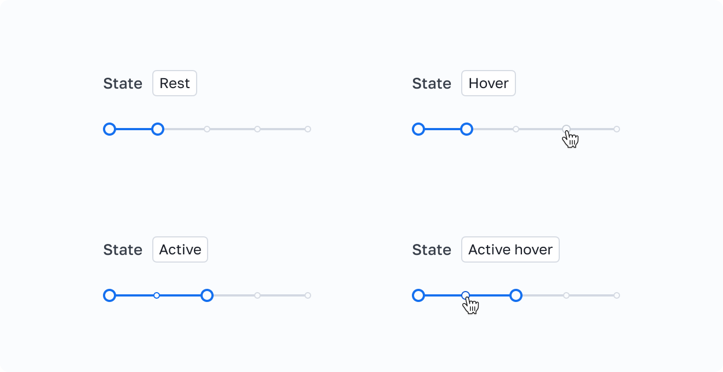
Task: Click the middle step dot on Hover slider
Action: (516, 129)
